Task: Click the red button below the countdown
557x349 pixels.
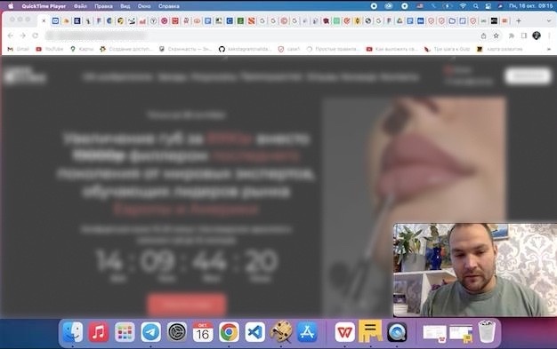Action: pos(187,305)
